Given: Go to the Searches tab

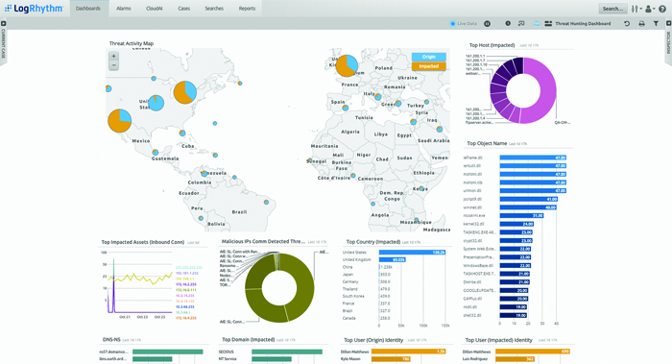Looking at the screenshot, I should point(214,9).
